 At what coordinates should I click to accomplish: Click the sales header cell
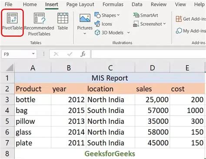tap(152, 89)
